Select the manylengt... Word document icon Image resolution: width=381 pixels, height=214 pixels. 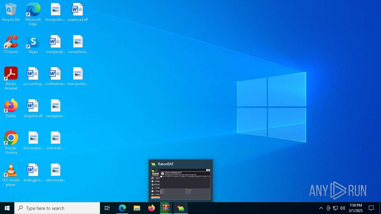tap(55, 45)
